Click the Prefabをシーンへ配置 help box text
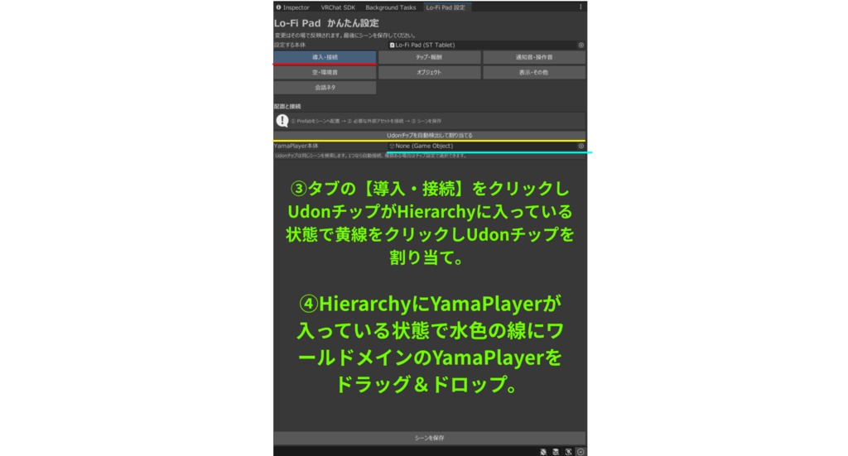The image size is (848, 456). tap(366, 121)
